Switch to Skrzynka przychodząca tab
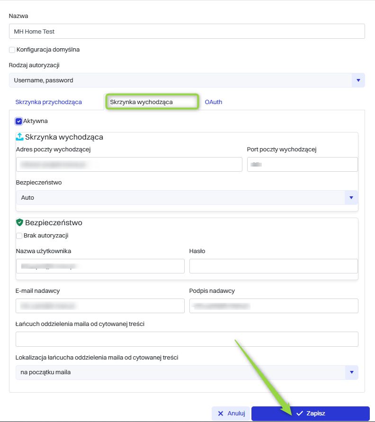Image resolution: width=375 pixels, height=422 pixels. 48,102
